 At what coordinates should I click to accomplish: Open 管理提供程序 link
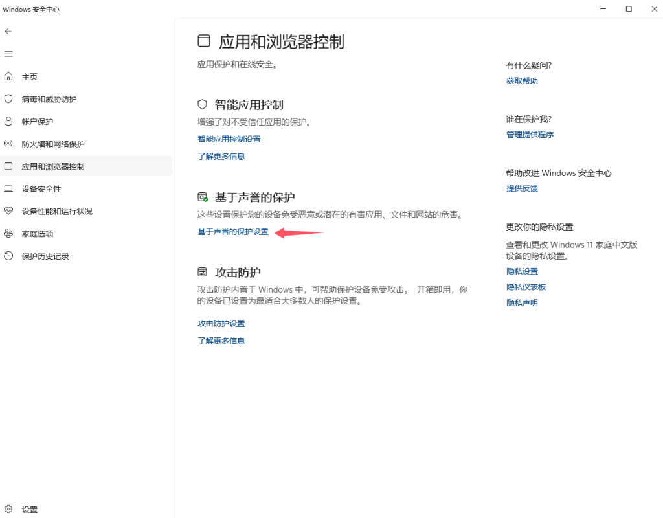click(530, 134)
